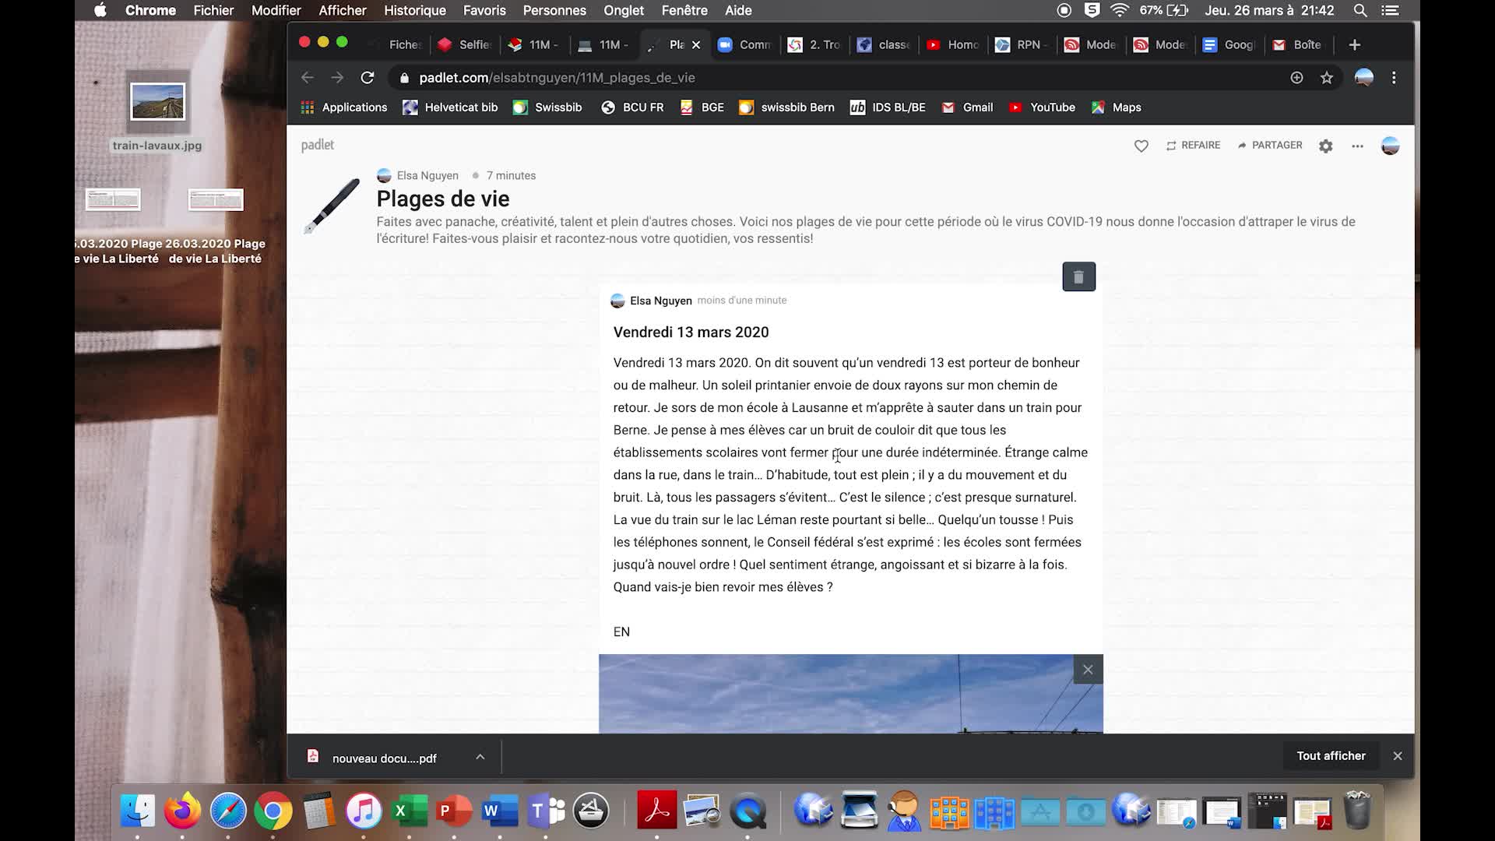Open the Historique menu
Screen dimensions: 1495x841
[414, 10]
